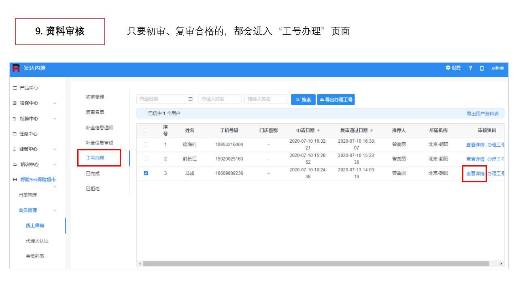Click the sort icon beside 复审通过日期 column
Image resolution: width=518 pixels, height=291 pixels.
372,131
